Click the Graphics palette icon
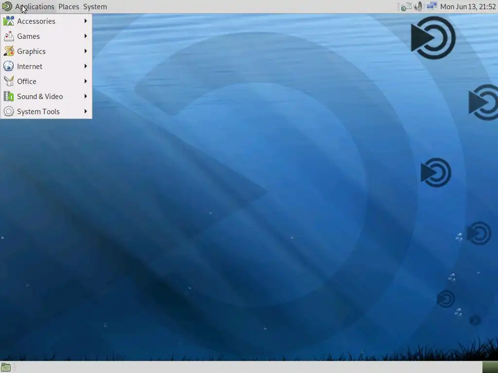The height and width of the screenshot is (373, 498). pos(9,51)
